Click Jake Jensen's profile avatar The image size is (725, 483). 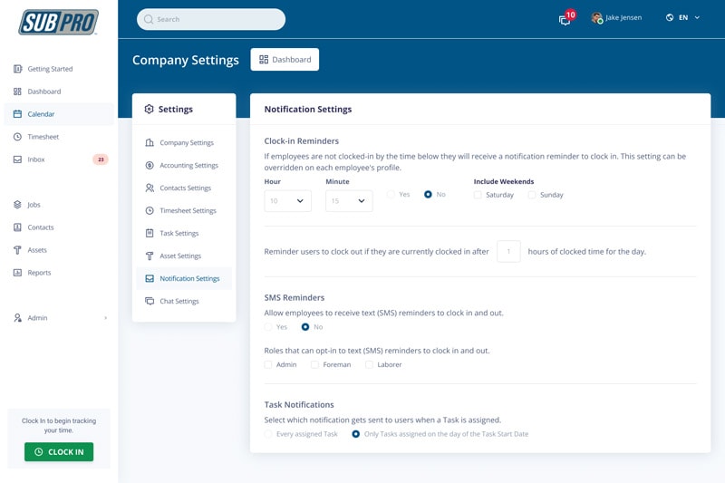(596, 18)
